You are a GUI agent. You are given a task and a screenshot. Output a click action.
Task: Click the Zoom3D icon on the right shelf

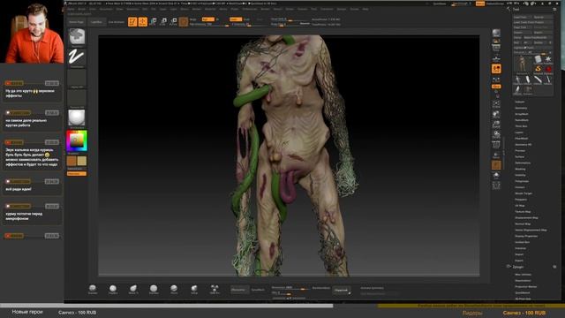[496, 125]
